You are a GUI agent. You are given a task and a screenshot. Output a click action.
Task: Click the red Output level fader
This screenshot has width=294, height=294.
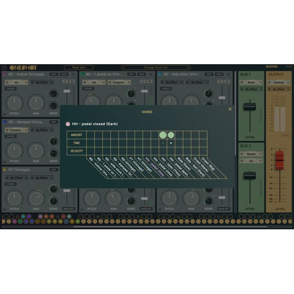click(279, 158)
